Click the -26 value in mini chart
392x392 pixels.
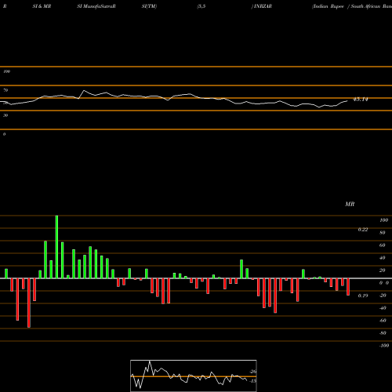252,372
